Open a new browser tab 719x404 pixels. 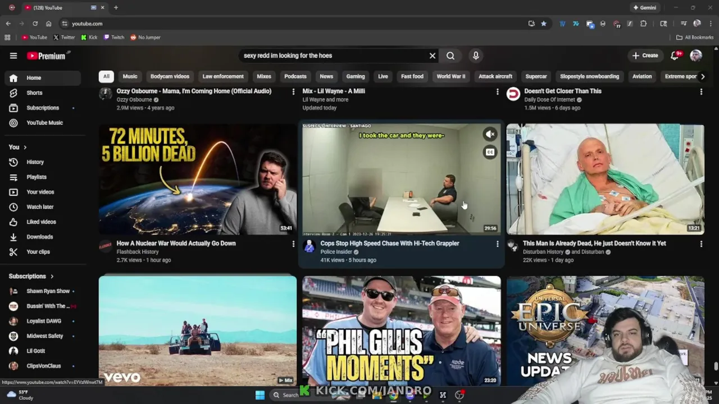tap(116, 8)
